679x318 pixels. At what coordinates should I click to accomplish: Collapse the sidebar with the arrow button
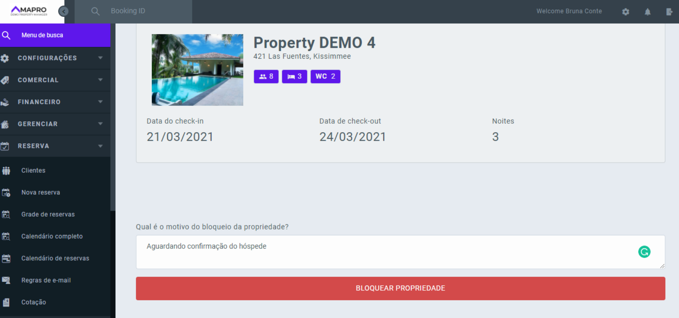[64, 11]
